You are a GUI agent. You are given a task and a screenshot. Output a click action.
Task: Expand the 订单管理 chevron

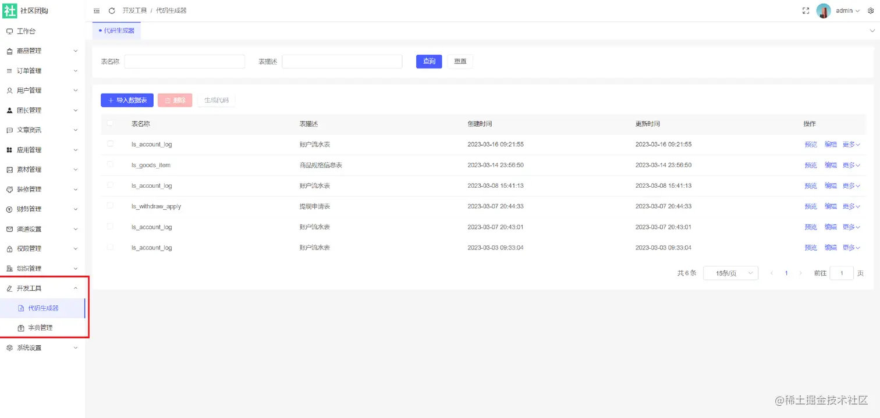click(x=76, y=71)
